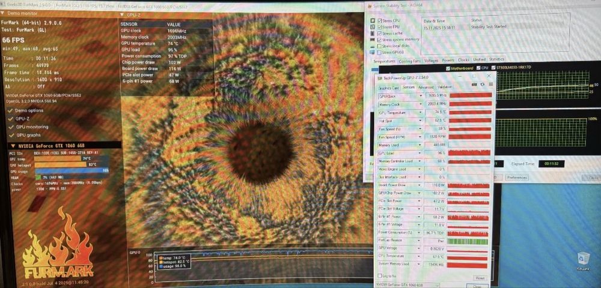This screenshot has width=601, height=288.
Task: Toggle Stress FPU checkbox
Action: pos(379,27)
